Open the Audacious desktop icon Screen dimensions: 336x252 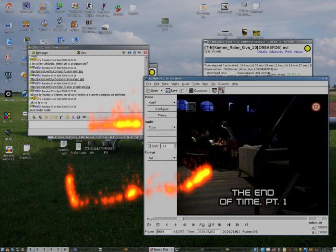pos(8,96)
